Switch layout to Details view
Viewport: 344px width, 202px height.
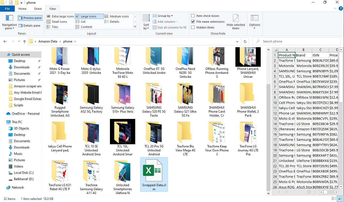point(112,22)
